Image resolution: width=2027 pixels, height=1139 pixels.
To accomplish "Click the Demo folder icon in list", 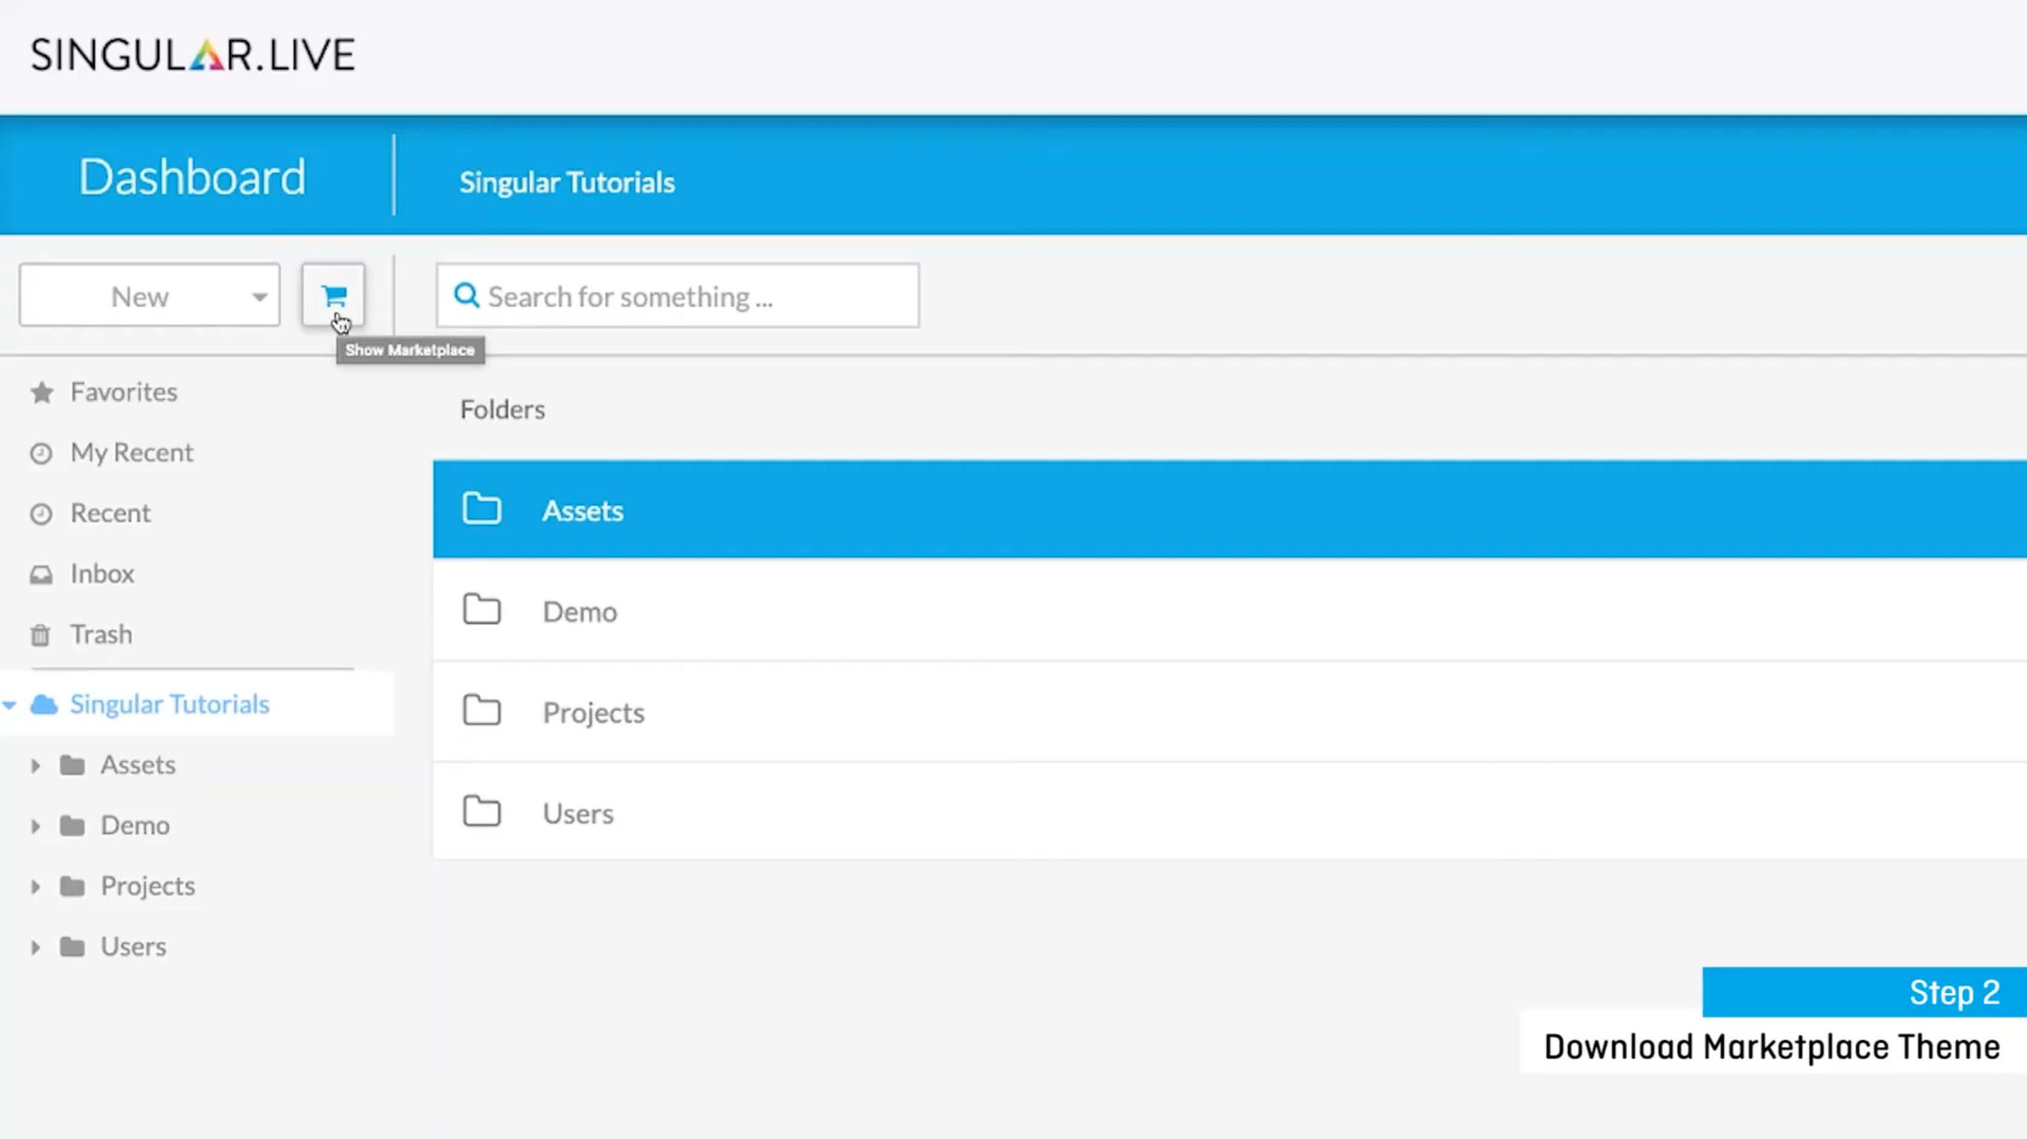I will 481,610.
